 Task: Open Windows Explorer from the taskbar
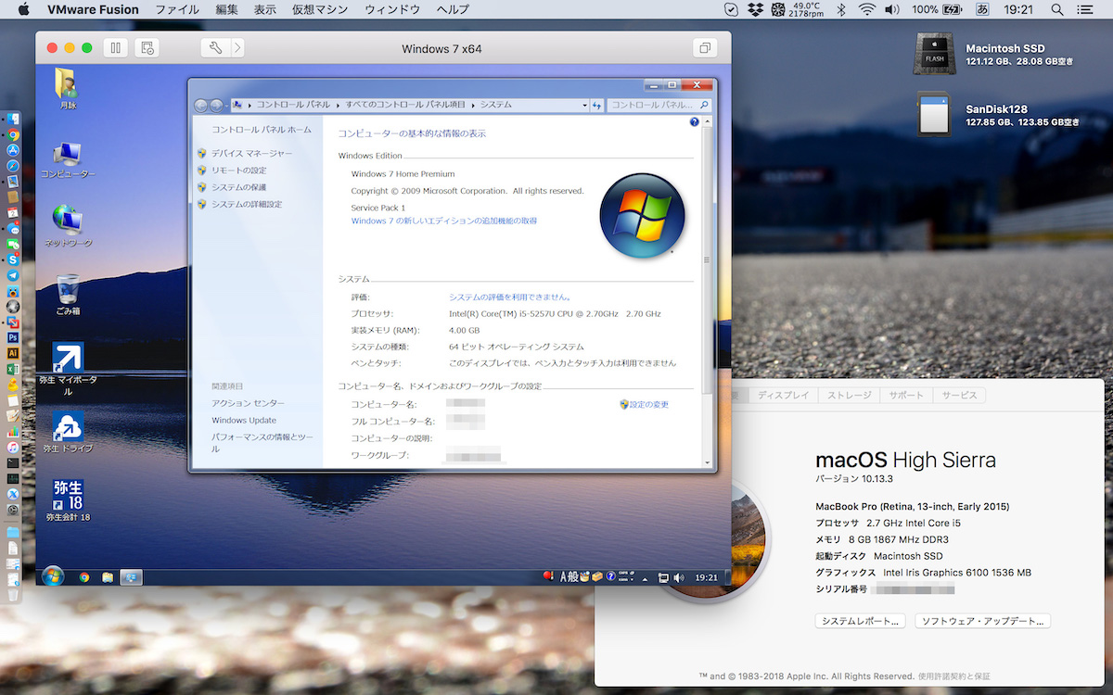click(x=108, y=577)
